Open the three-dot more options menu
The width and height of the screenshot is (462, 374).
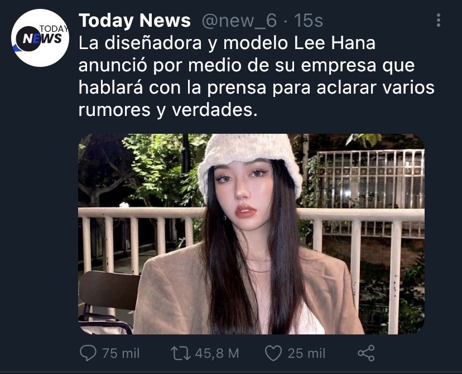(439, 20)
